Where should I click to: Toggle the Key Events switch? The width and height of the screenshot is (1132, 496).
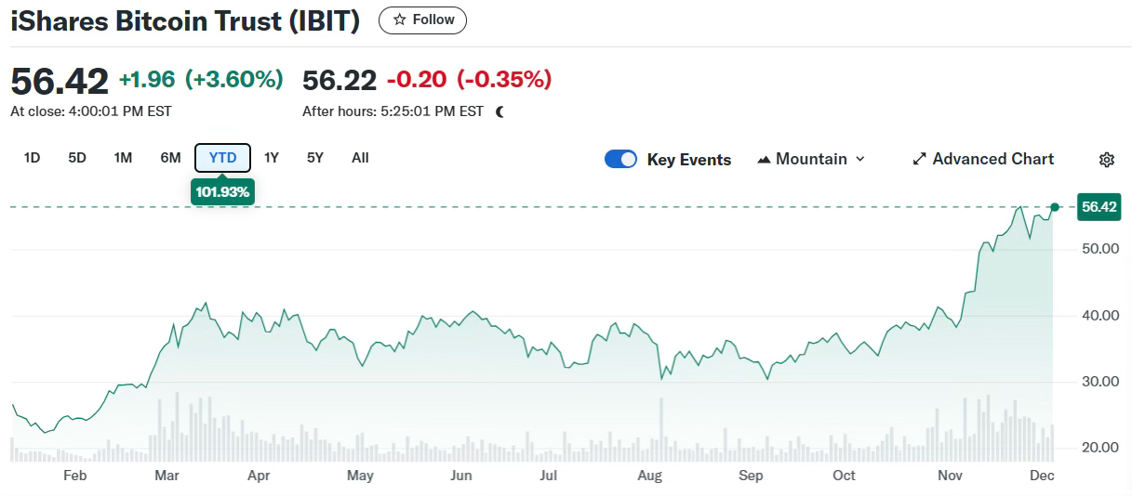[x=620, y=159]
